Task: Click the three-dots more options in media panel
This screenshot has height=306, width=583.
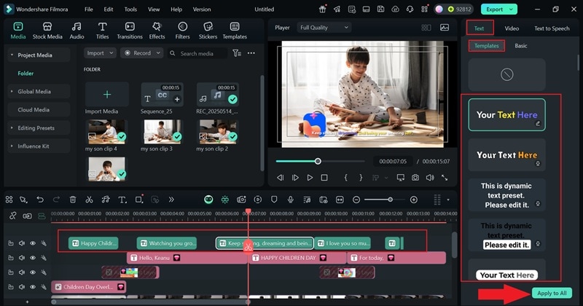Action: tap(251, 53)
